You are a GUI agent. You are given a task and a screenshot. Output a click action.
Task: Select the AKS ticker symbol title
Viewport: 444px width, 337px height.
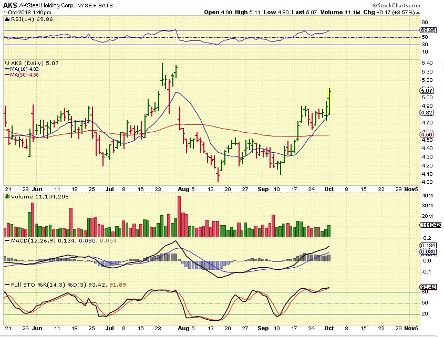coord(10,5)
